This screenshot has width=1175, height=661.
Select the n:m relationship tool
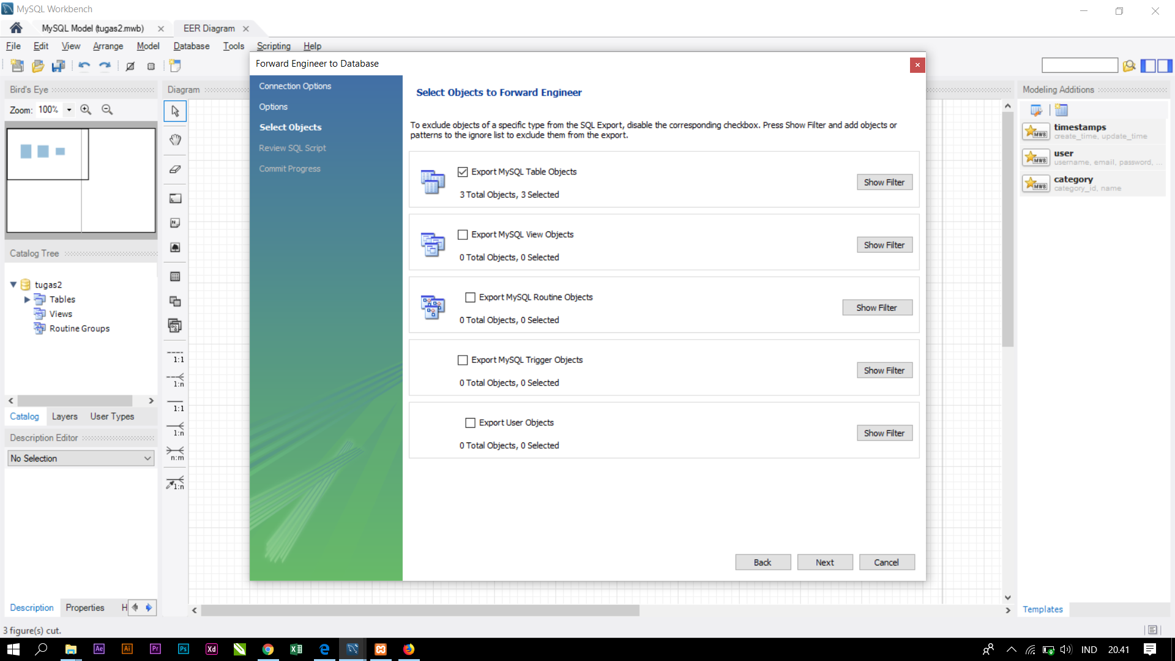tap(175, 453)
